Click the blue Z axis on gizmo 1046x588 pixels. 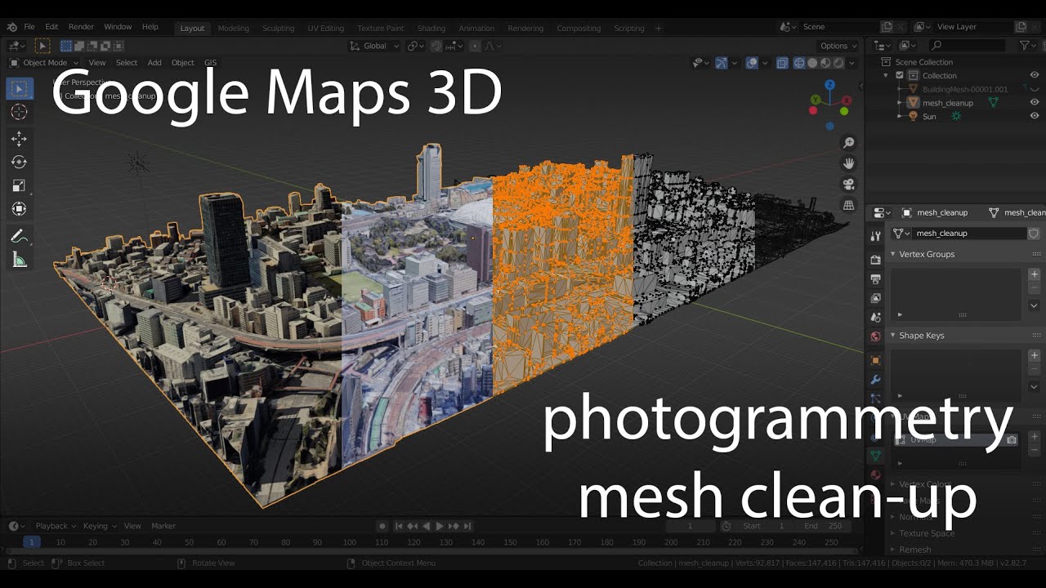829,84
